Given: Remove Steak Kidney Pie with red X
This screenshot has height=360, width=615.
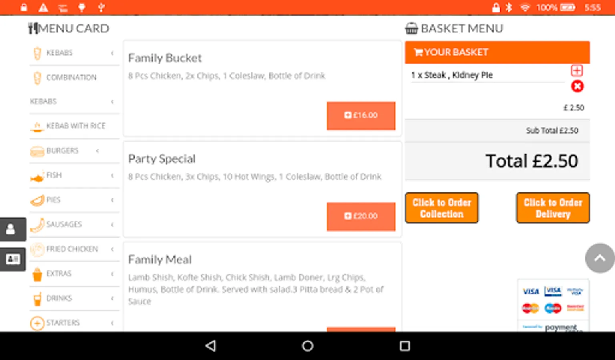Looking at the screenshot, I should (x=577, y=86).
